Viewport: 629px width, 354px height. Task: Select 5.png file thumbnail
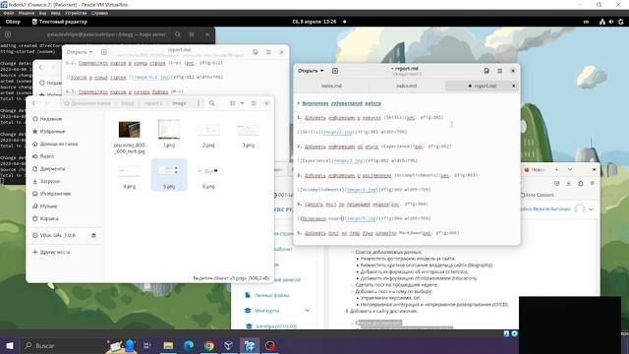(x=169, y=171)
